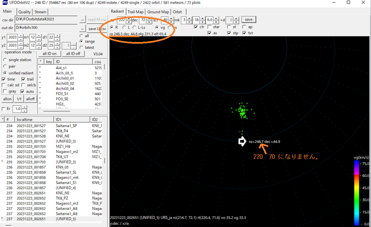This screenshot has height=227, width=371.
Task: Click the browse button for out dir
Action: 82,28
